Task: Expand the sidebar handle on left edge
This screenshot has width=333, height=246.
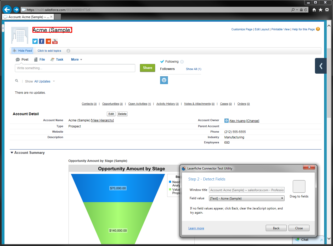Action: 3,28
